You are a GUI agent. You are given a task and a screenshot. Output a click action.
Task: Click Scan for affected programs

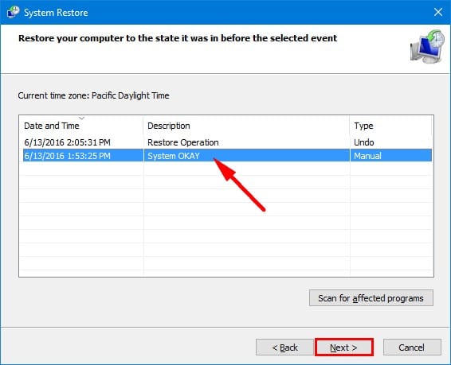coord(371,298)
